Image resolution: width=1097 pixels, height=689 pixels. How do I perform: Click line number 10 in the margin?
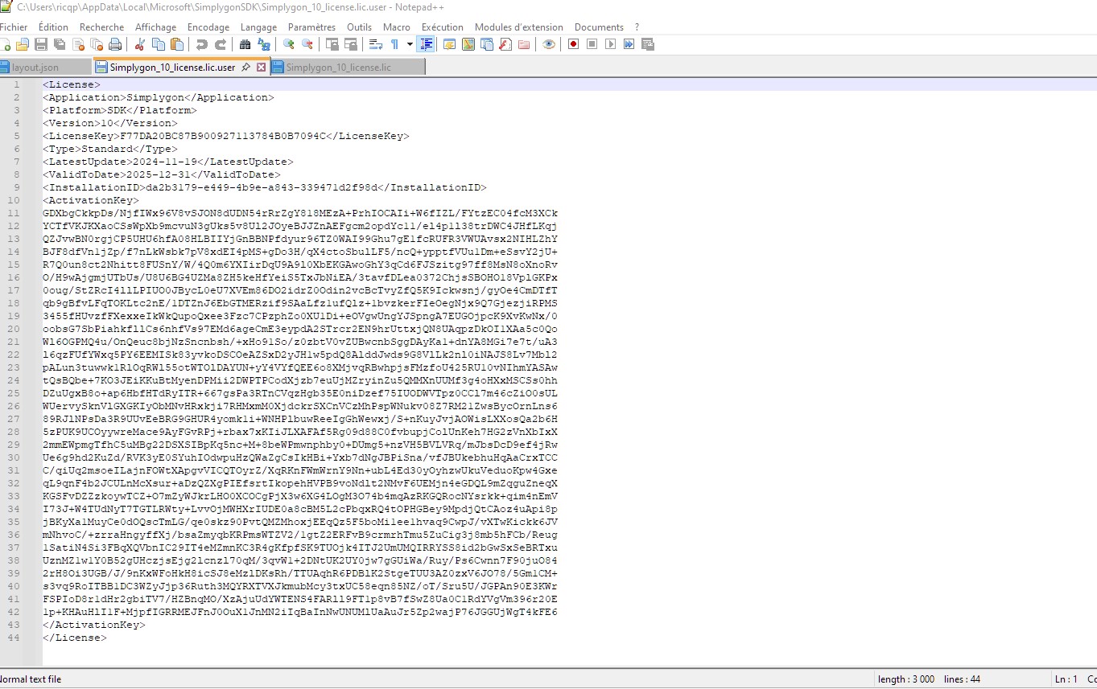[14, 200]
